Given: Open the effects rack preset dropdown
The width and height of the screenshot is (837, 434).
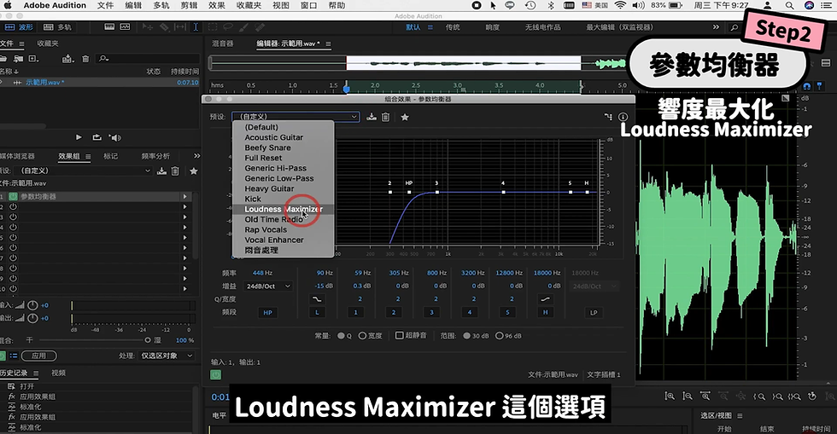Looking at the screenshot, I should (x=85, y=171).
